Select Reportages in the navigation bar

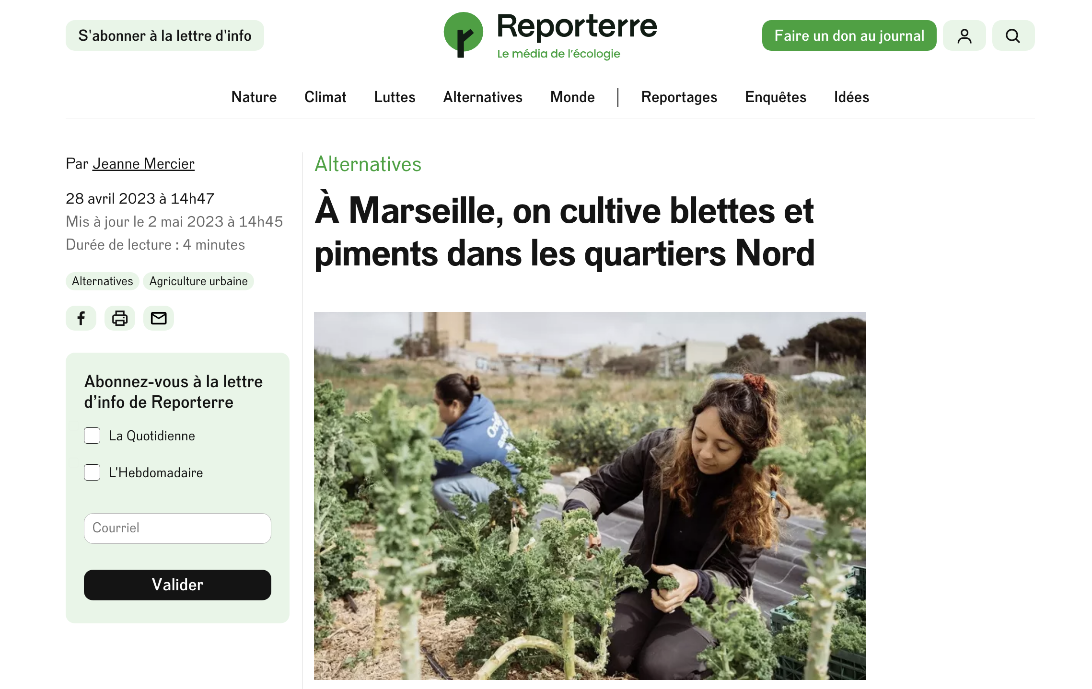[x=679, y=97]
